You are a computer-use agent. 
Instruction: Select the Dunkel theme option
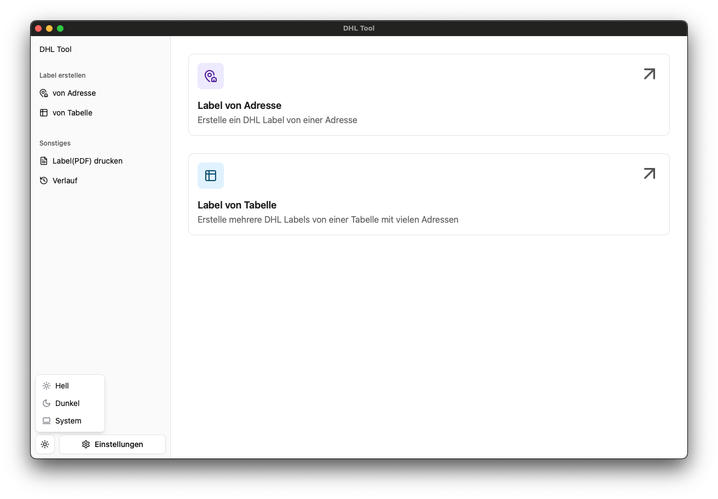coord(70,403)
